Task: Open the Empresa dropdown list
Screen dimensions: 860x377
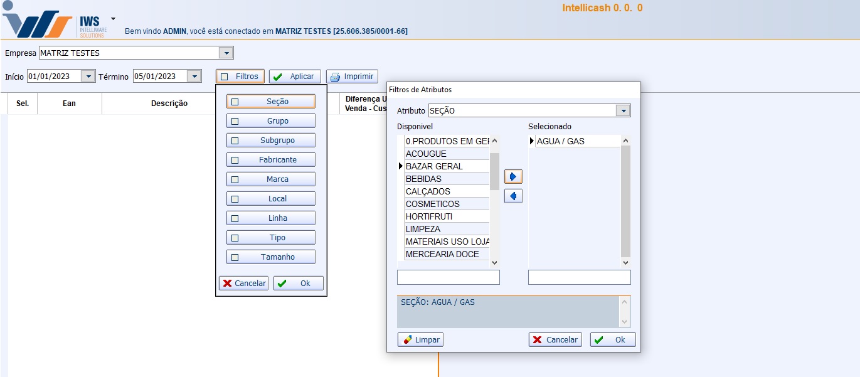Action: click(226, 53)
